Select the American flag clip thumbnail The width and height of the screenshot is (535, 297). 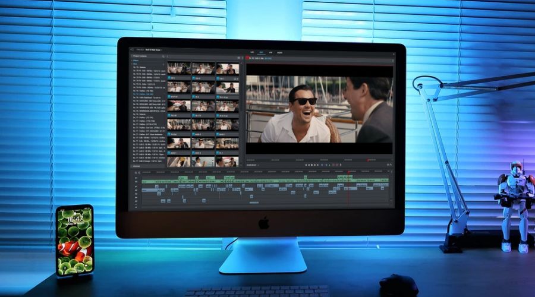[179, 106]
